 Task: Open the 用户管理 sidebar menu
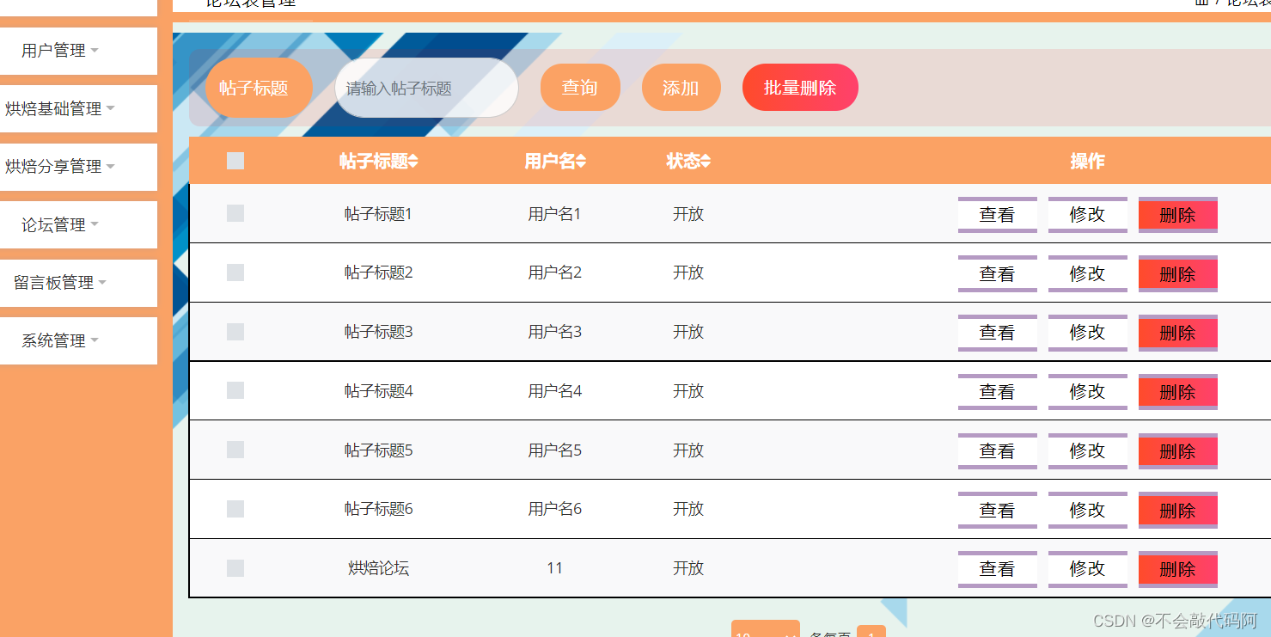coord(78,51)
